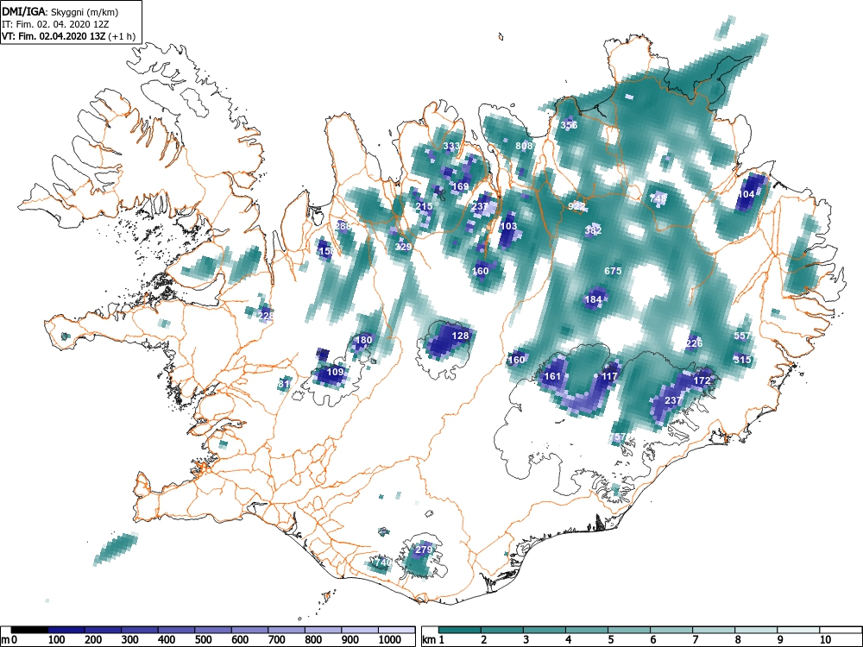
Task: Click the visibility value '333' on the map
Action: click(451, 147)
